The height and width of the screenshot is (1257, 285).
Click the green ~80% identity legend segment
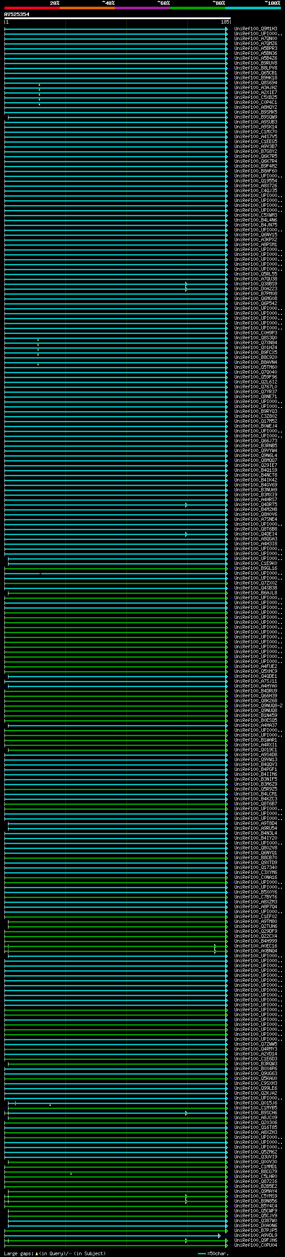[198, 8]
